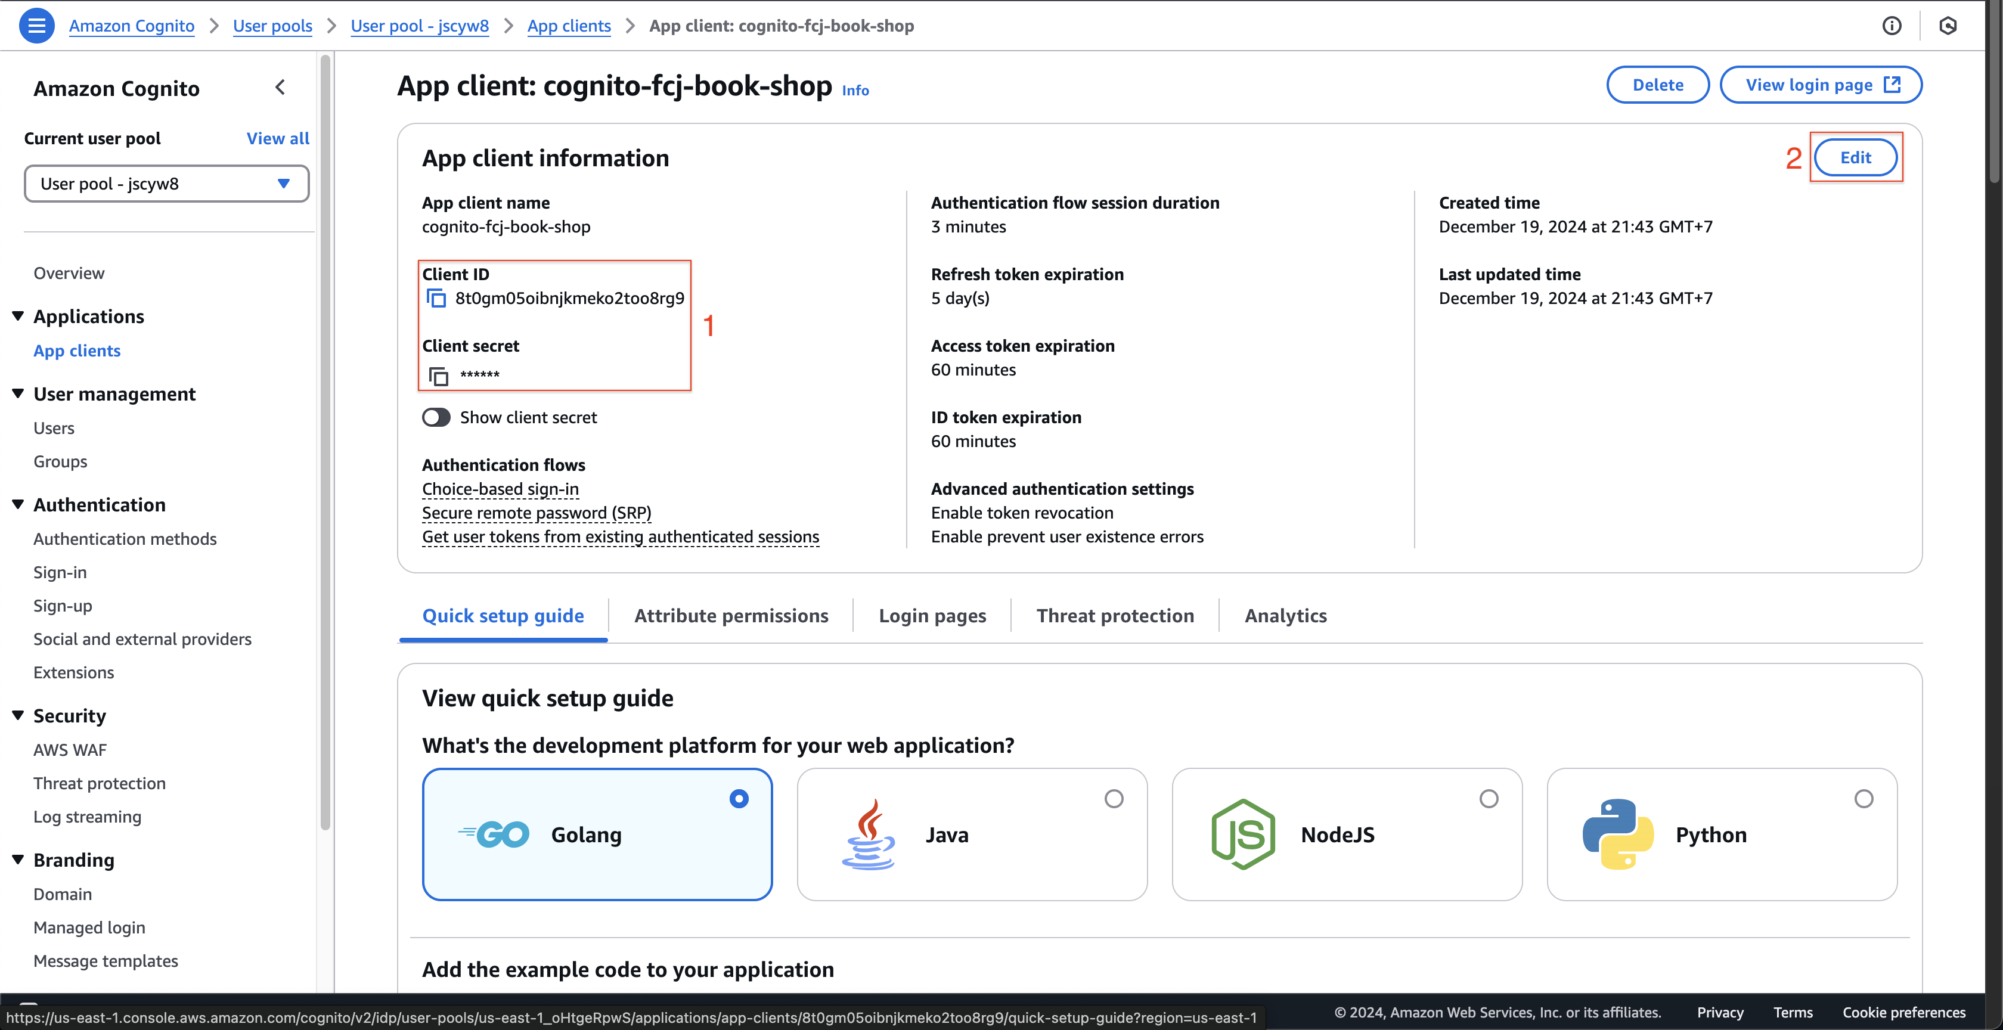The height and width of the screenshot is (1030, 2003).
Task: Collapse the Amazon Cognito side panel arrow
Action: [281, 88]
